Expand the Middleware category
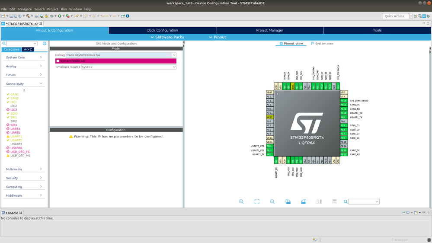 [x=24, y=195]
